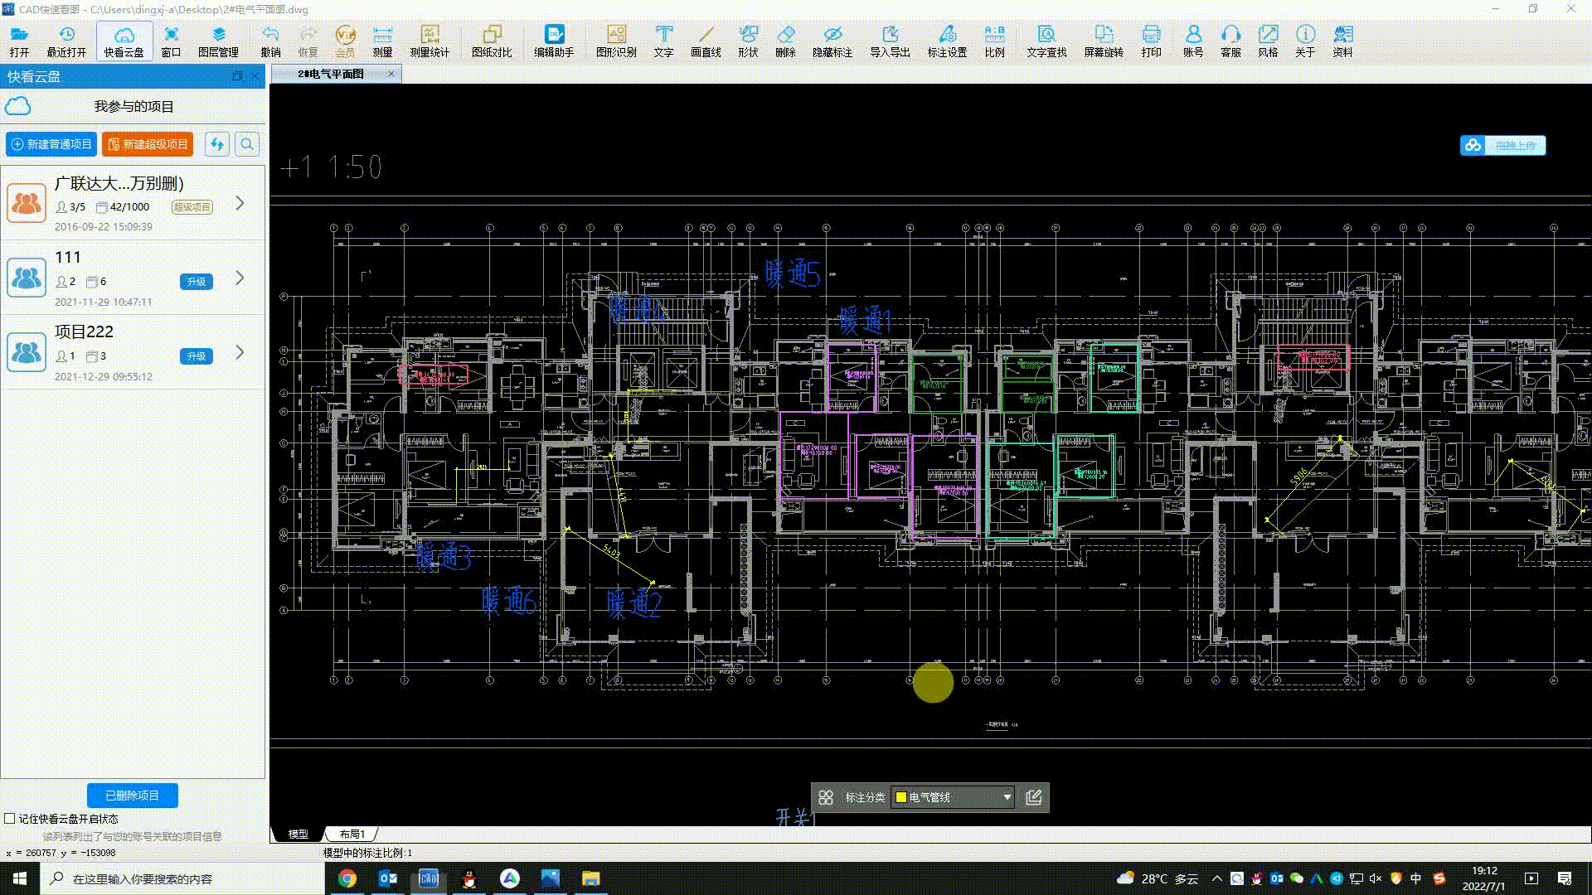
Task: Open the 账号 account icon
Action: 1193,41
